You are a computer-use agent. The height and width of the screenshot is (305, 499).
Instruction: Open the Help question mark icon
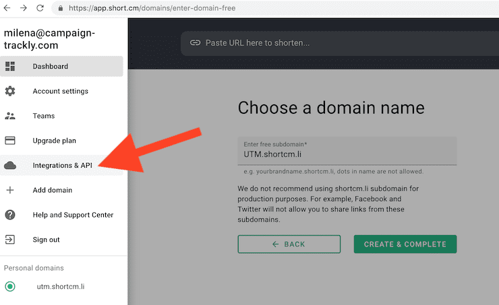click(10, 215)
